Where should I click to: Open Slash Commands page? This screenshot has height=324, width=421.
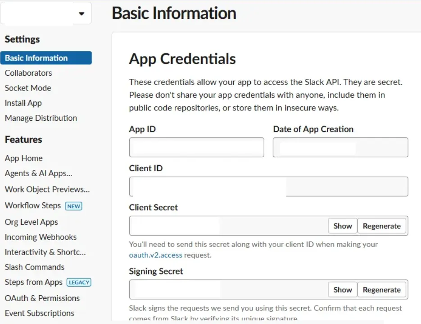tap(35, 267)
